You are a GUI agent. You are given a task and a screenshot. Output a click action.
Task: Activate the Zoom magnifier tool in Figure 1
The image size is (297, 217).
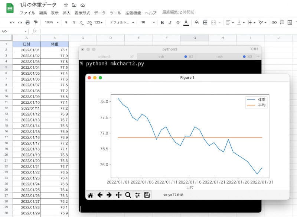[x=128, y=195]
